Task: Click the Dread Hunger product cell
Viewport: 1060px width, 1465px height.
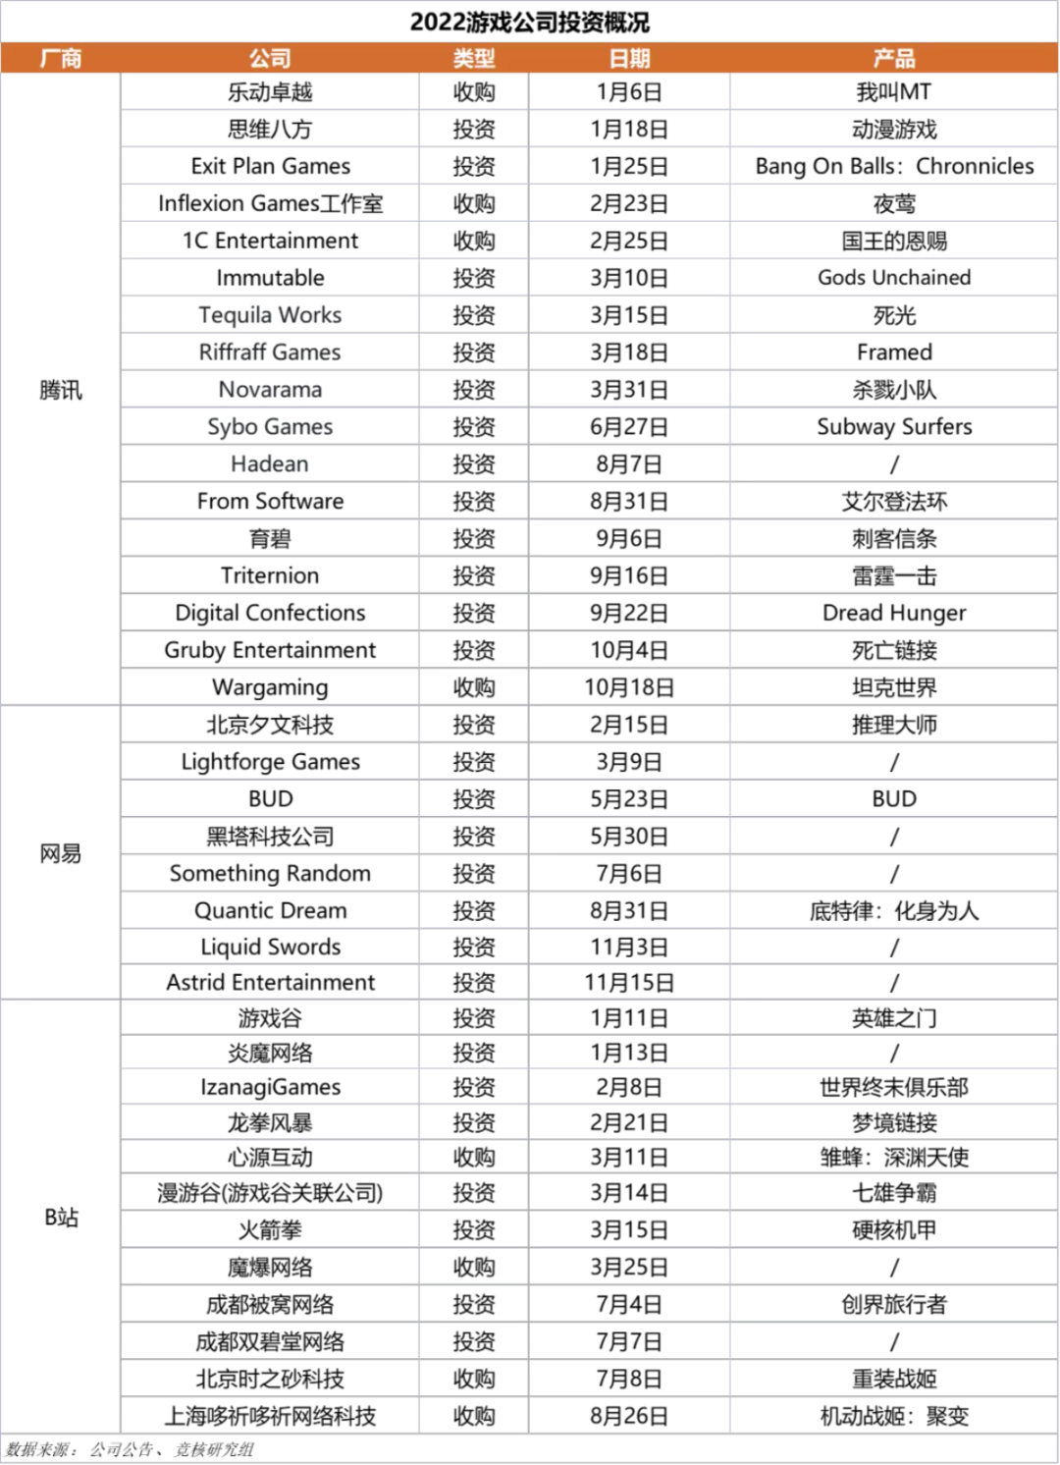Action: pyautogui.click(x=894, y=613)
